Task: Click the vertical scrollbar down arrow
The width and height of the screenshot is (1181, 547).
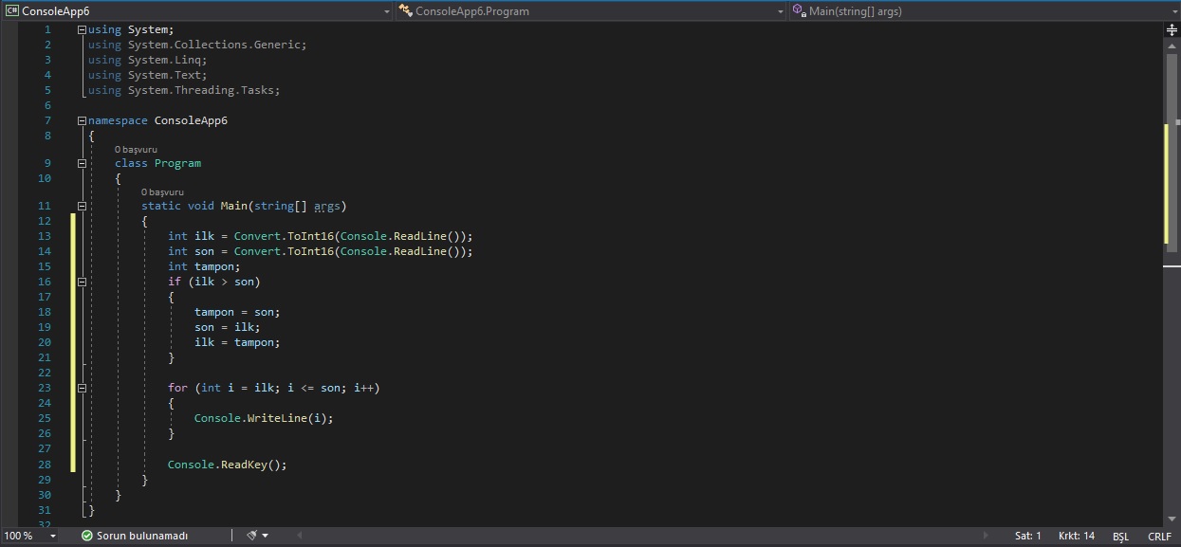Action: 1172,519
